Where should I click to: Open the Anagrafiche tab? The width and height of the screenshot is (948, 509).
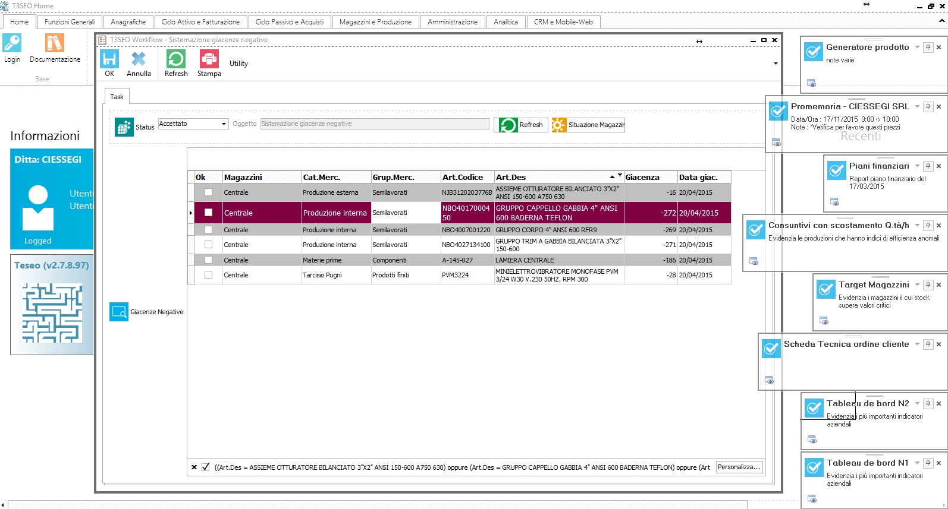pyautogui.click(x=128, y=22)
